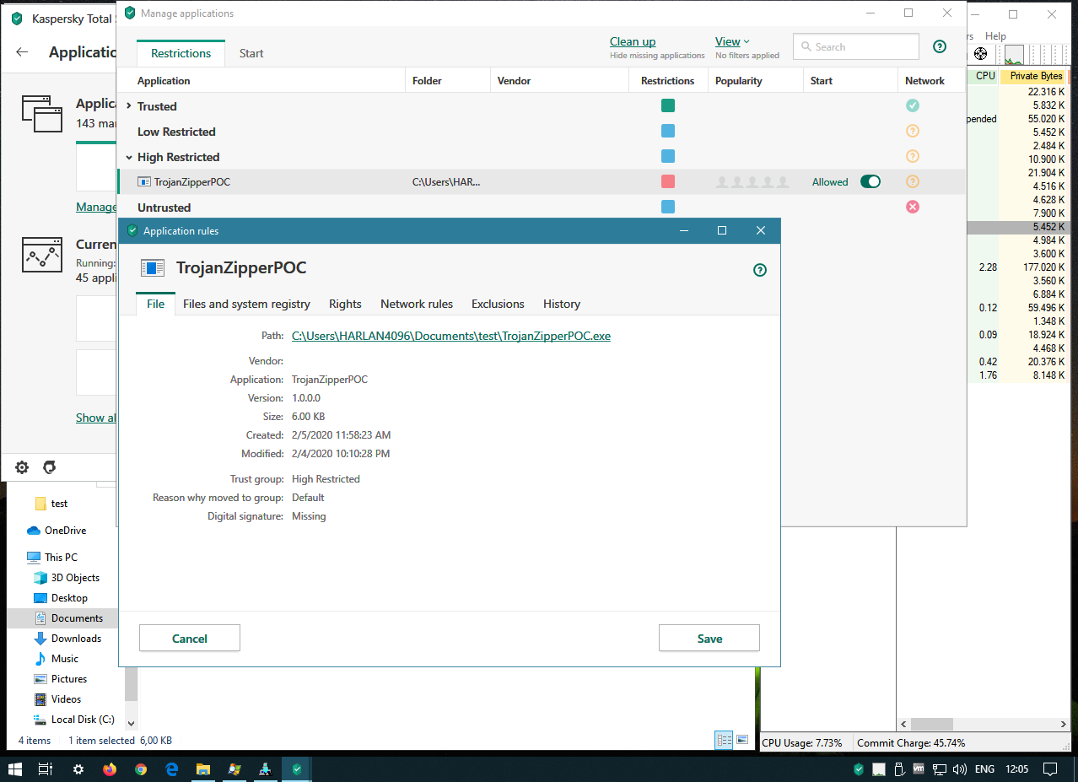Click the Cancel button
Screen dimensions: 1078x782
tap(190, 638)
